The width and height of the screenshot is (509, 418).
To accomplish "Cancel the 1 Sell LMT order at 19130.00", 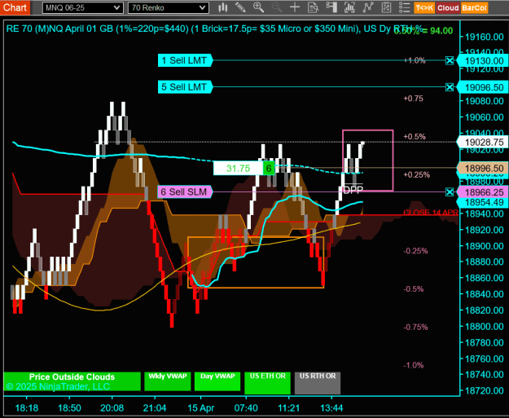I will tap(450, 60).
